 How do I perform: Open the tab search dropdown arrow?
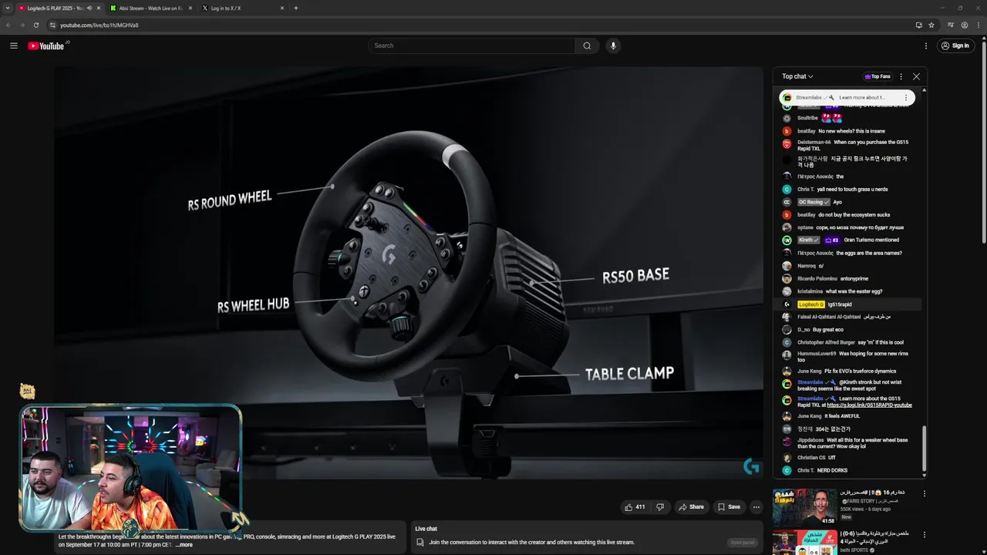coord(7,8)
